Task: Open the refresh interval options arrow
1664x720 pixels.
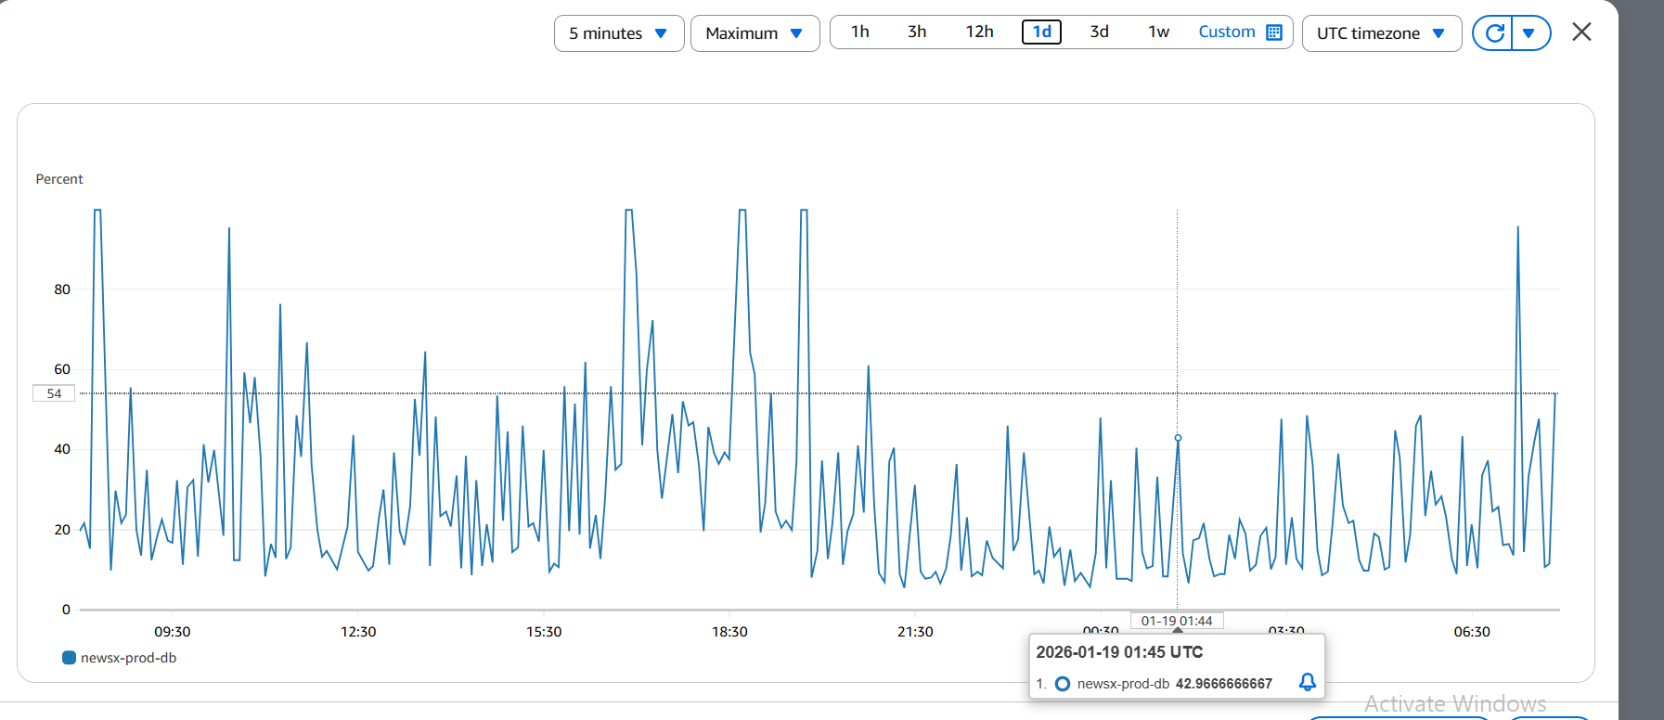Action: (x=1529, y=33)
